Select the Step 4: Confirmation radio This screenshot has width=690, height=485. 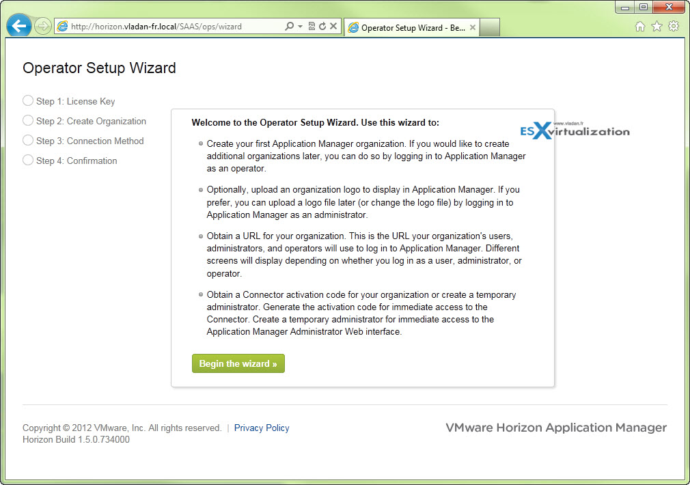click(x=28, y=161)
